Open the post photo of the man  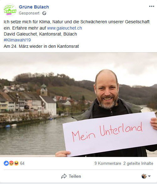[x=78, y=104]
